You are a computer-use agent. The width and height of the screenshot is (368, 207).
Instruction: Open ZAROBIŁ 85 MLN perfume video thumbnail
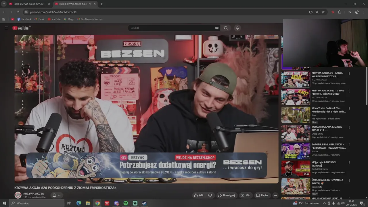point(296,150)
